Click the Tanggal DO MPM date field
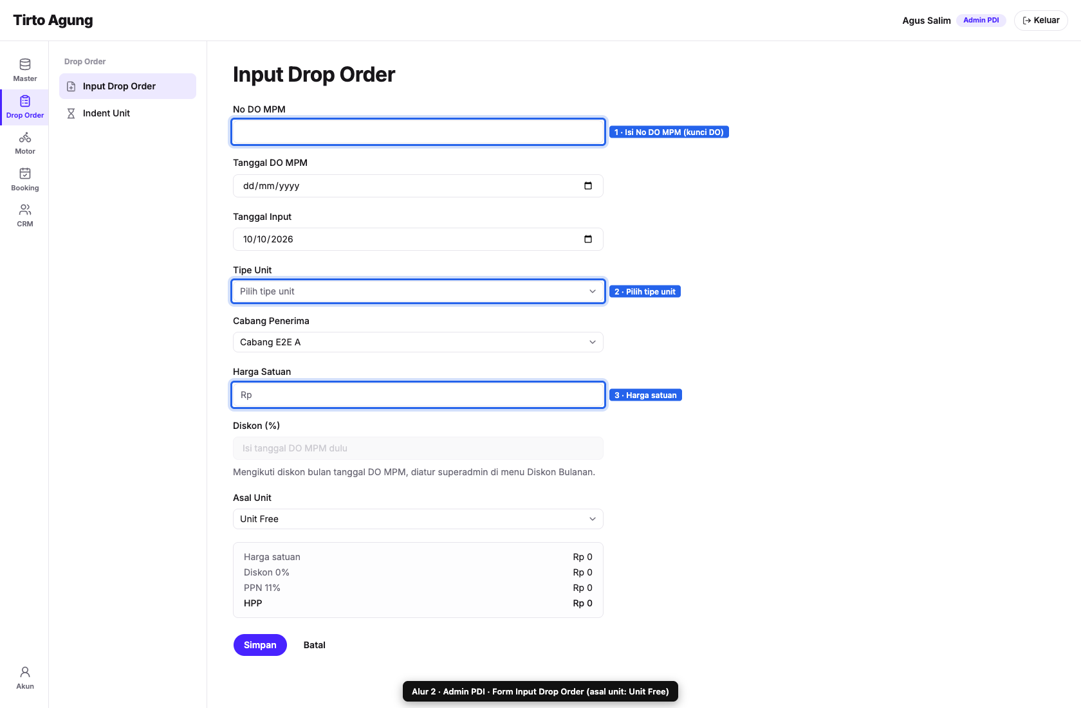Viewport: 1081px width, 708px height. 418,186
